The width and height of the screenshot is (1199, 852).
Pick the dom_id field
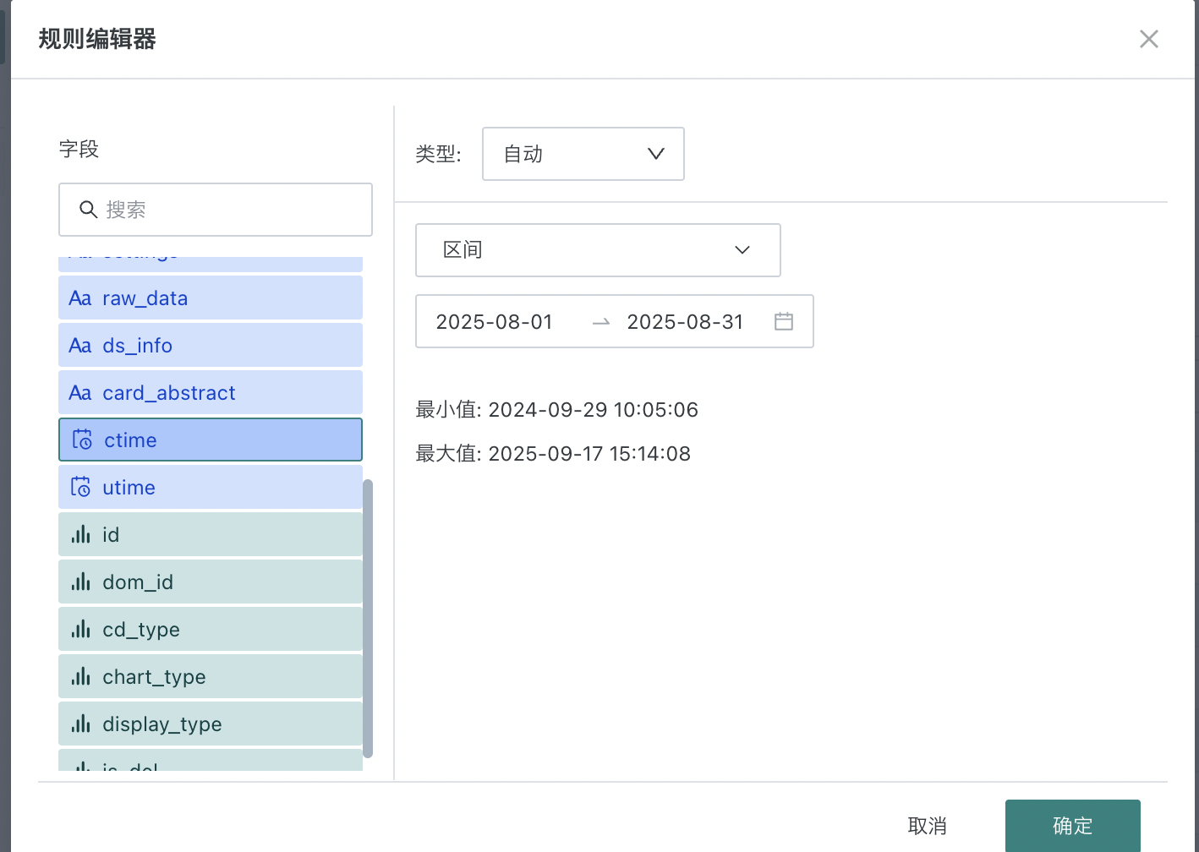(211, 582)
